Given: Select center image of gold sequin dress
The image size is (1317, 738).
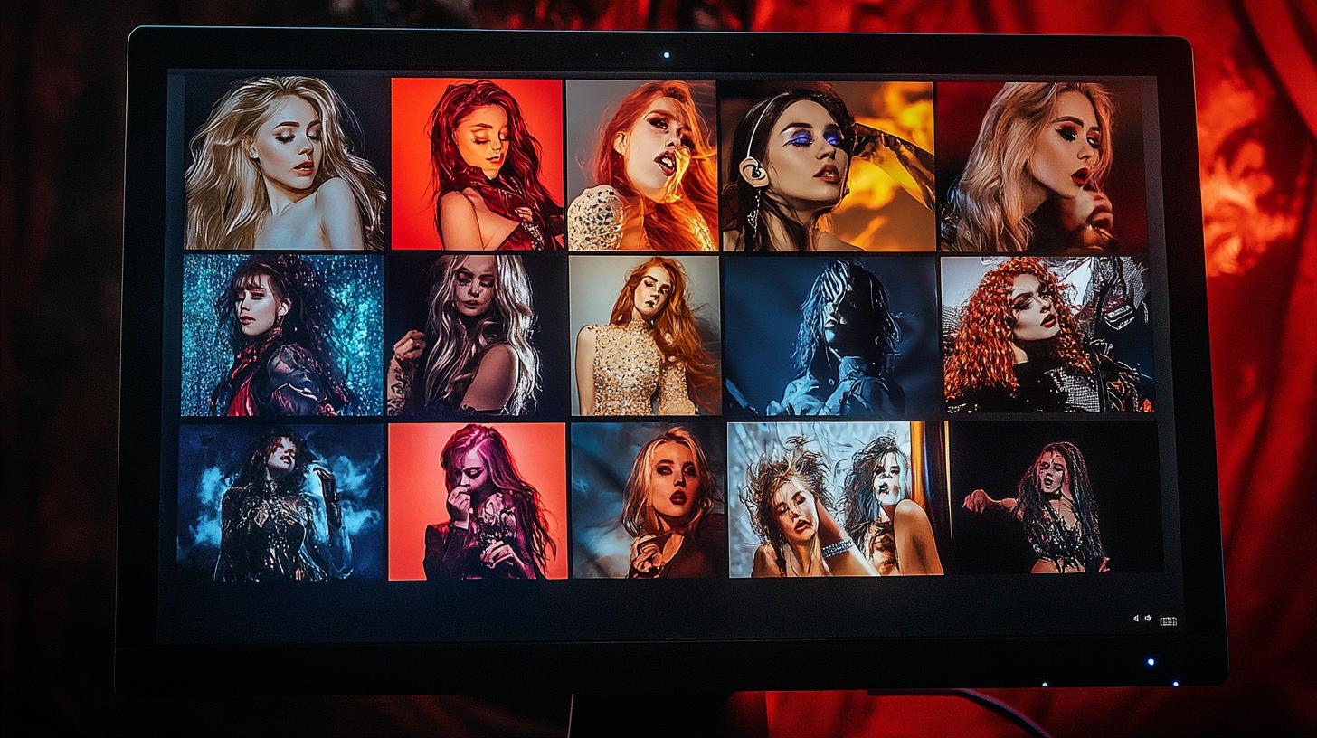Looking at the screenshot, I should pos(645,336).
